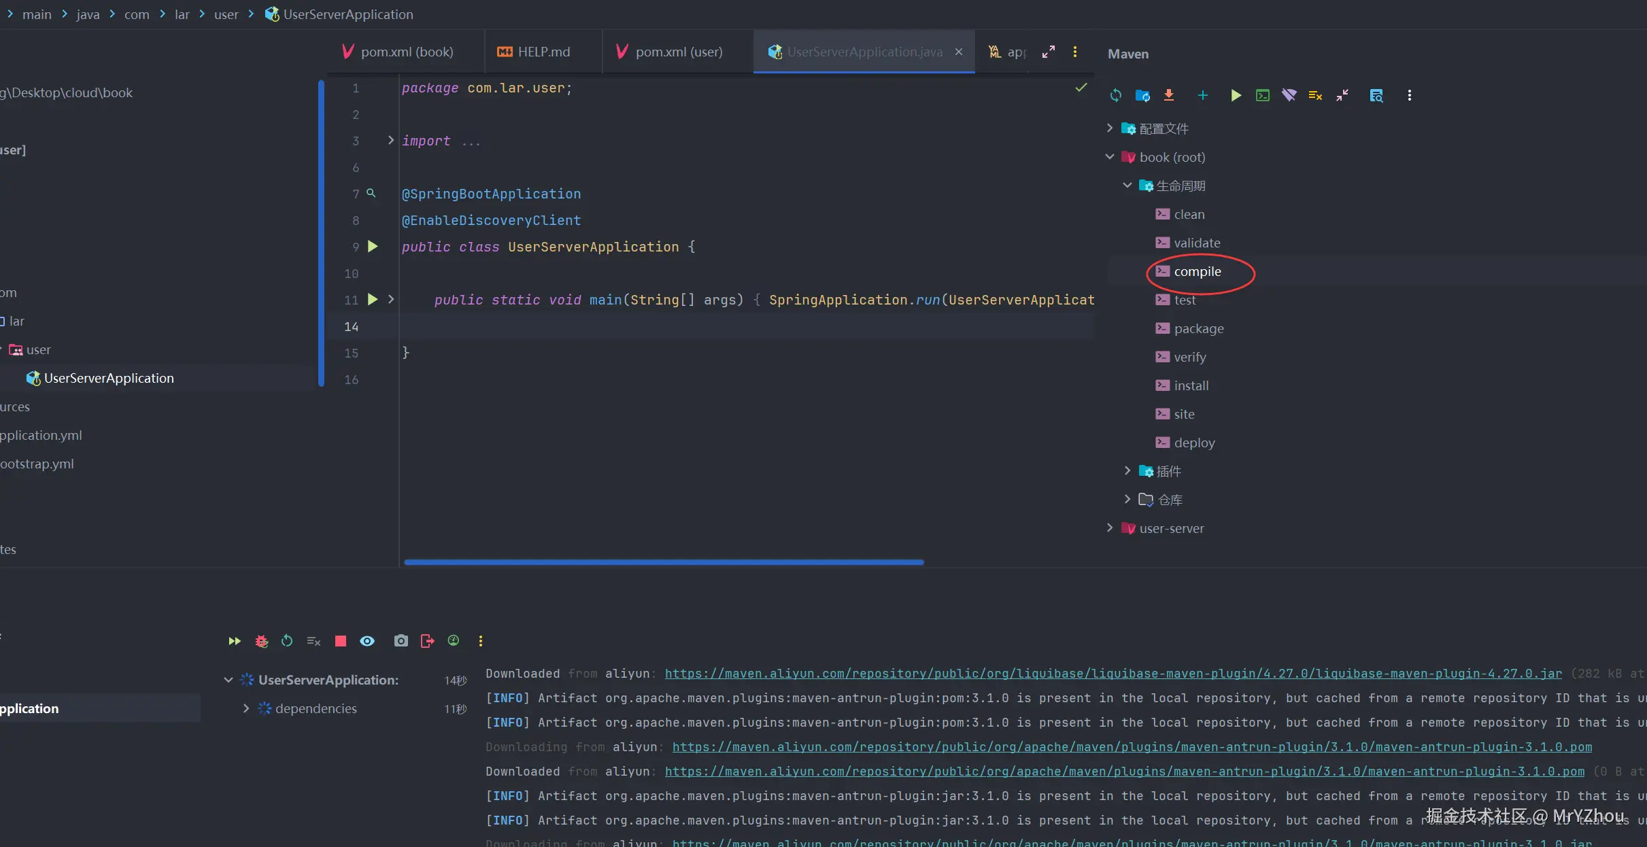Reload all Maven projects
1647x847 pixels.
click(x=1115, y=95)
